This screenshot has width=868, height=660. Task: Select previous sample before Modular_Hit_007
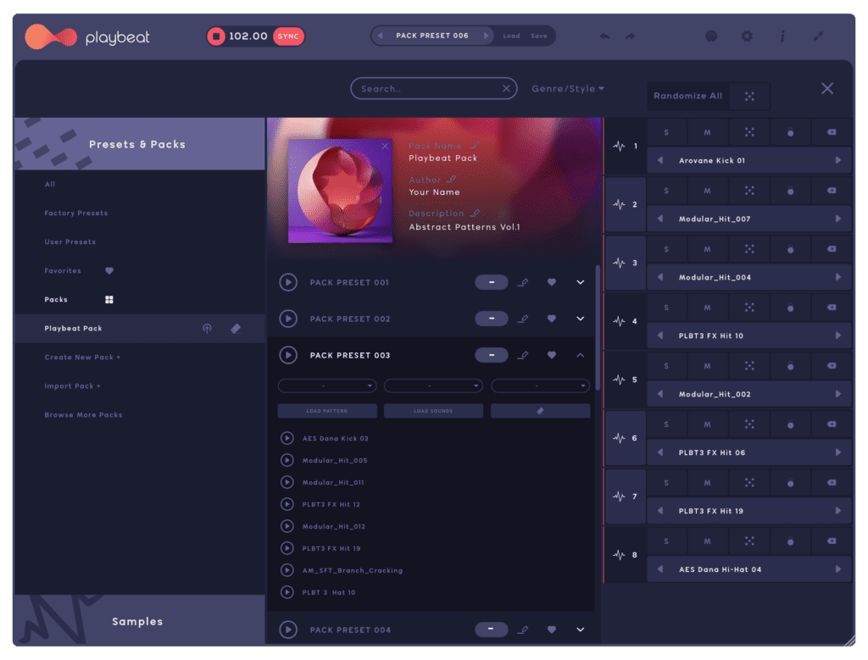pyautogui.click(x=659, y=219)
